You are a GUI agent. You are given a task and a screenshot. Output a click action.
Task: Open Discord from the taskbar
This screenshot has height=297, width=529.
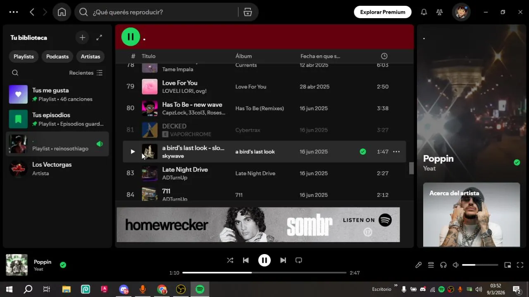coord(124,289)
